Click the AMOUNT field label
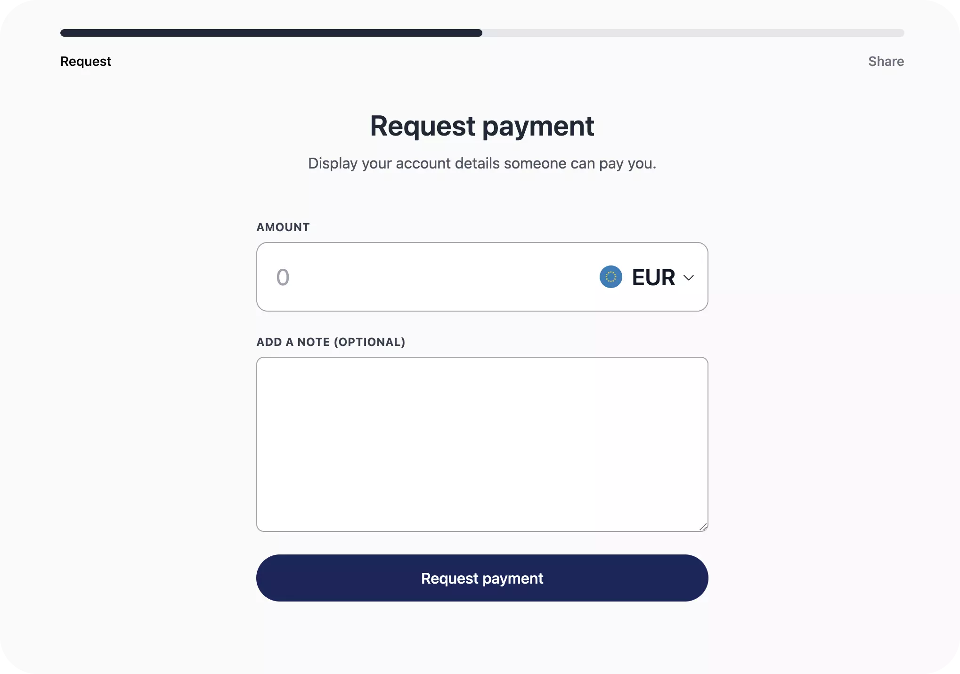The height and width of the screenshot is (674, 960). pyautogui.click(x=283, y=227)
